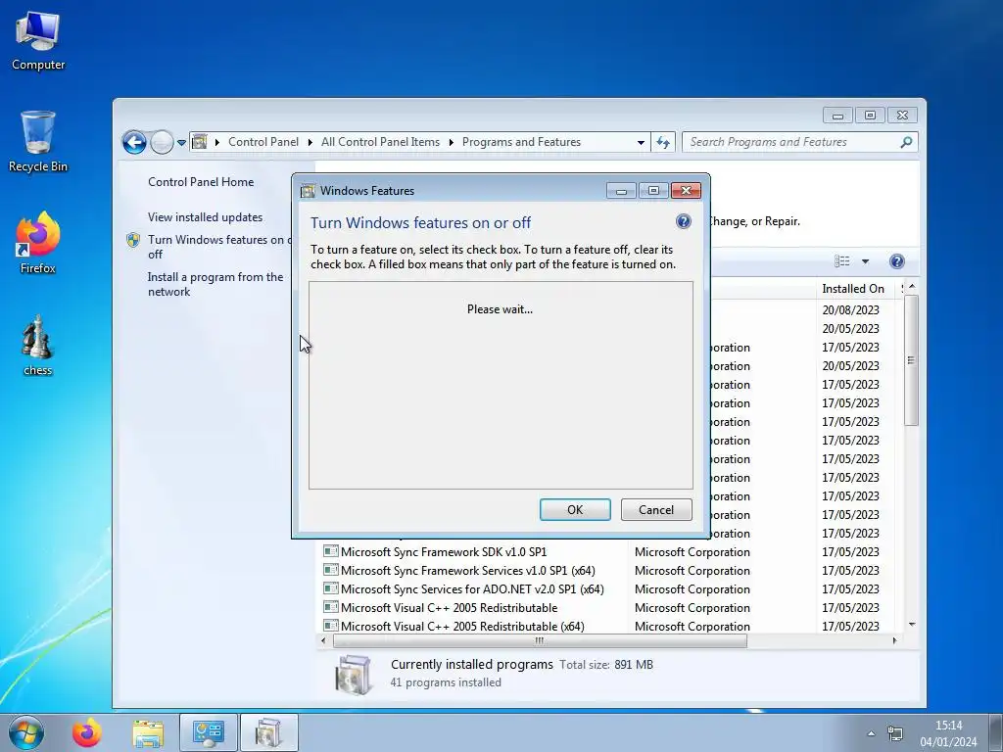This screenshot has width=1003, height=752.
Task: Open Install a program from the network
Action: [x=215, y=284]
